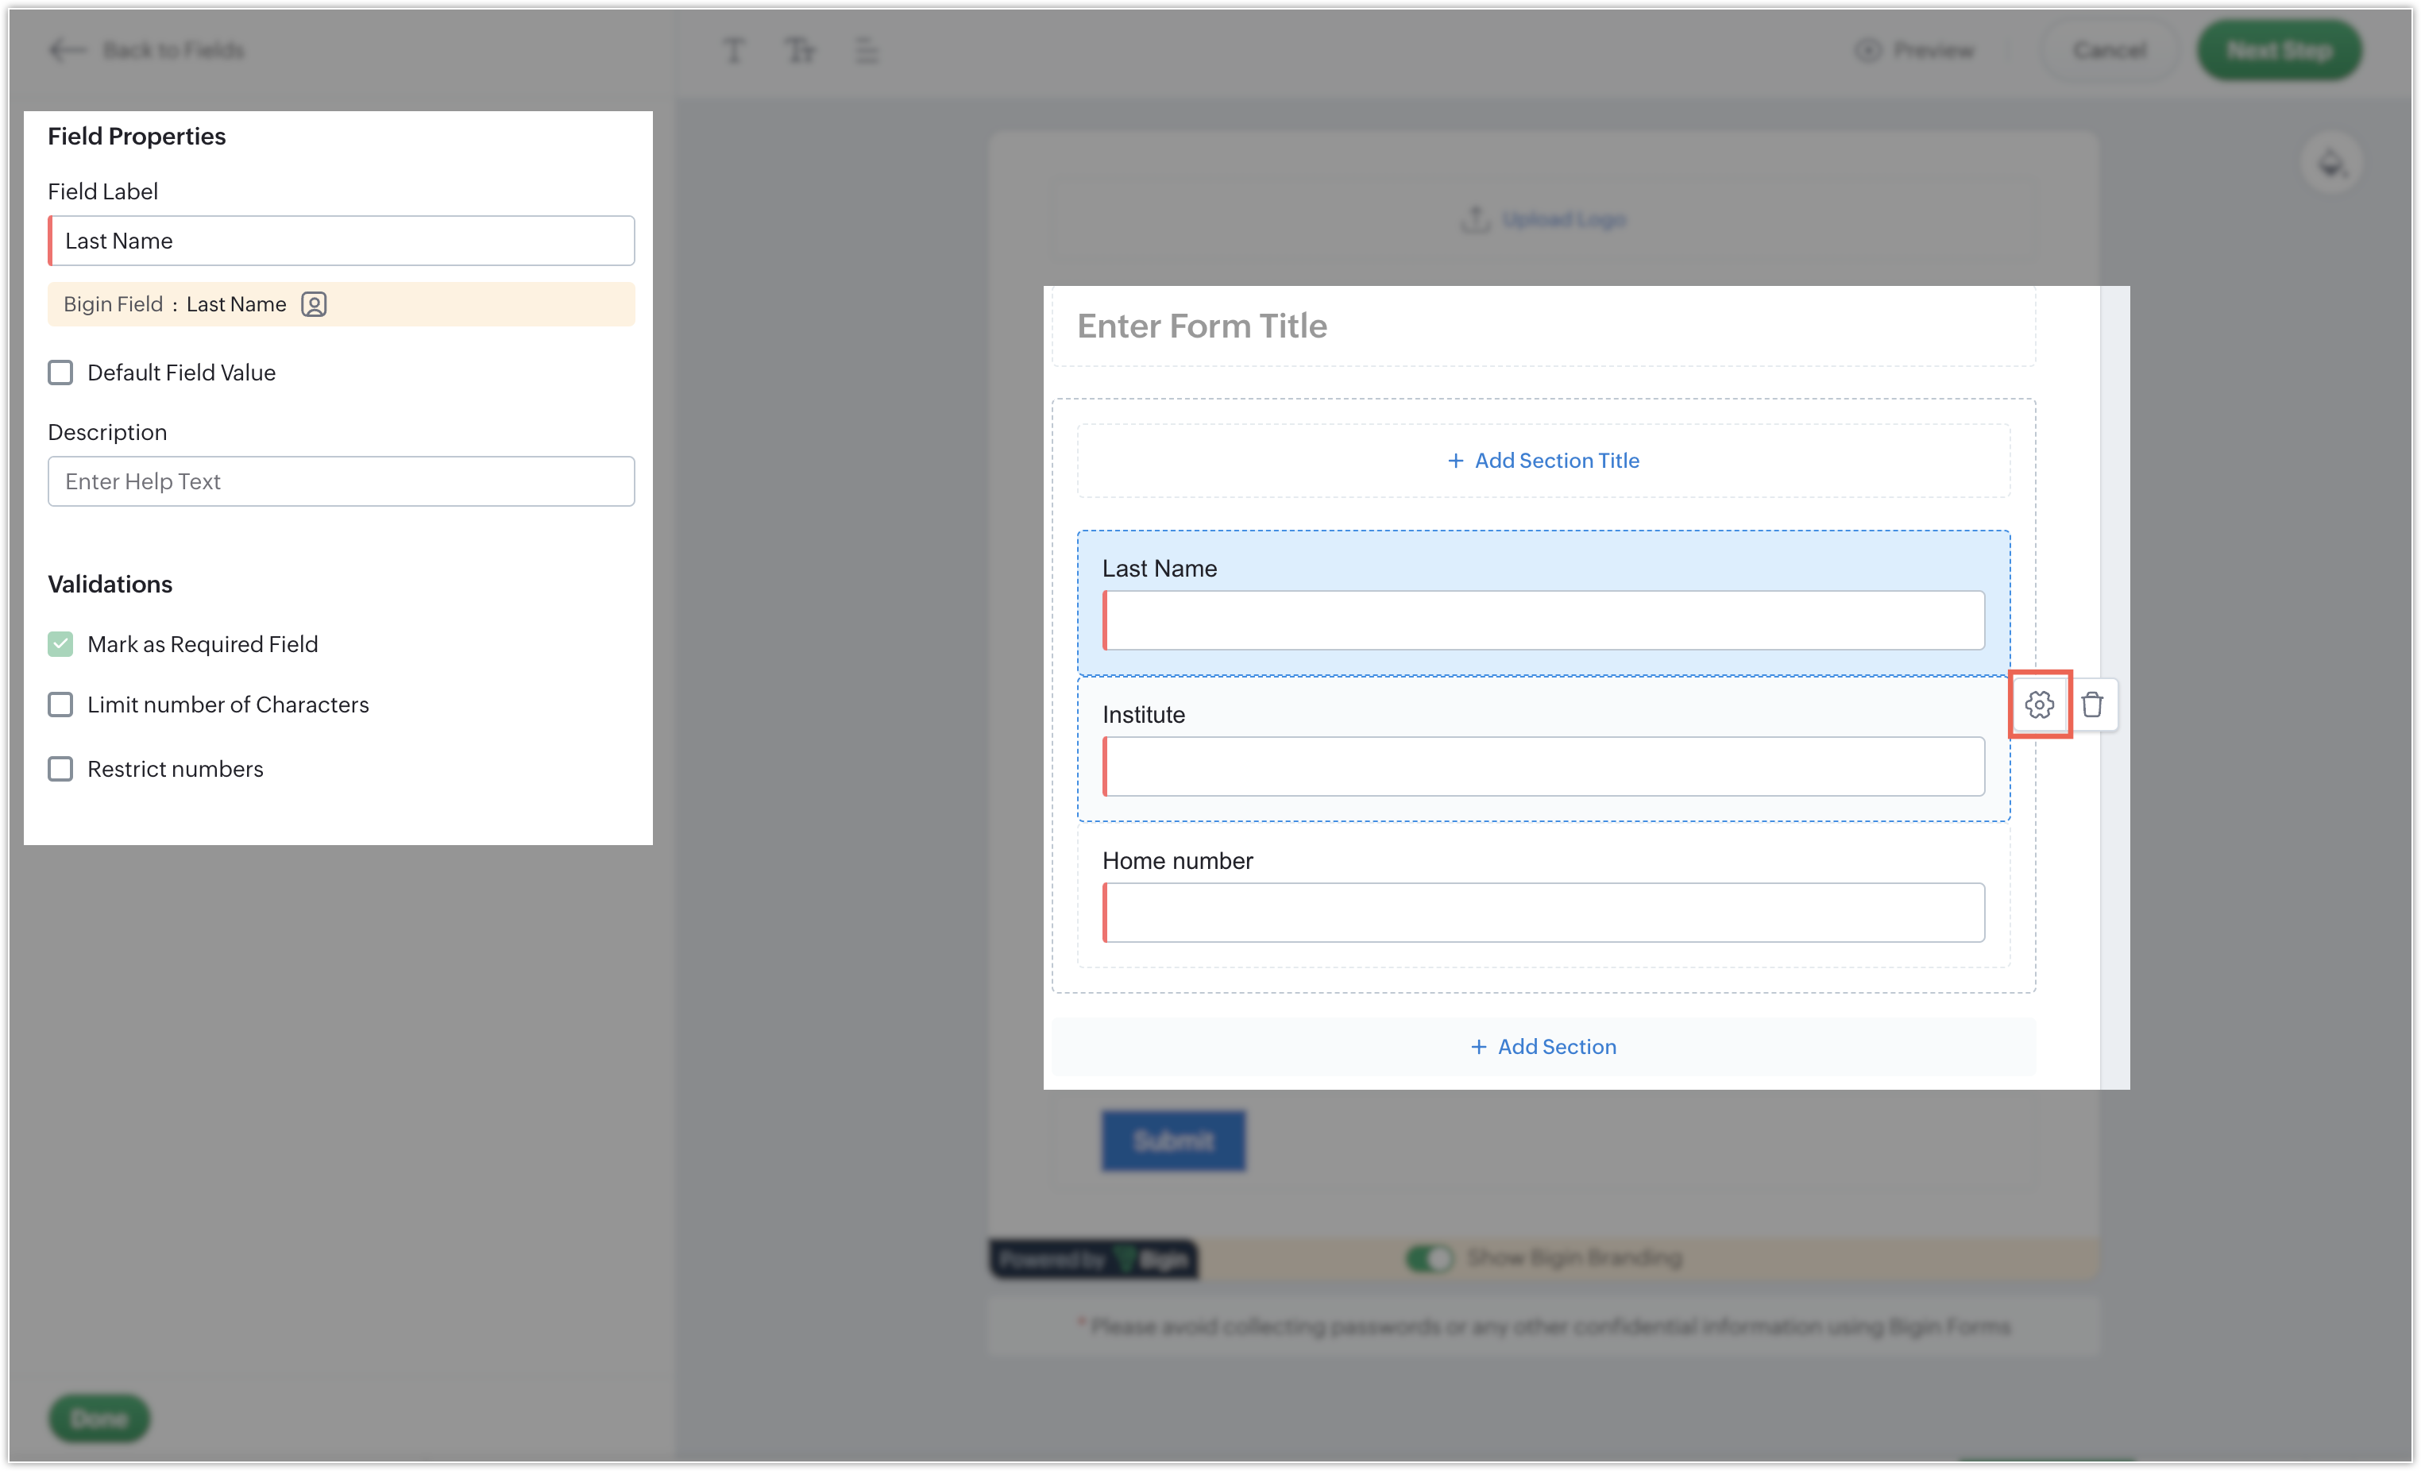Click the alignment lines toolbar icon
Viewport: 2421px width, 1471px height.
(866, 50)
